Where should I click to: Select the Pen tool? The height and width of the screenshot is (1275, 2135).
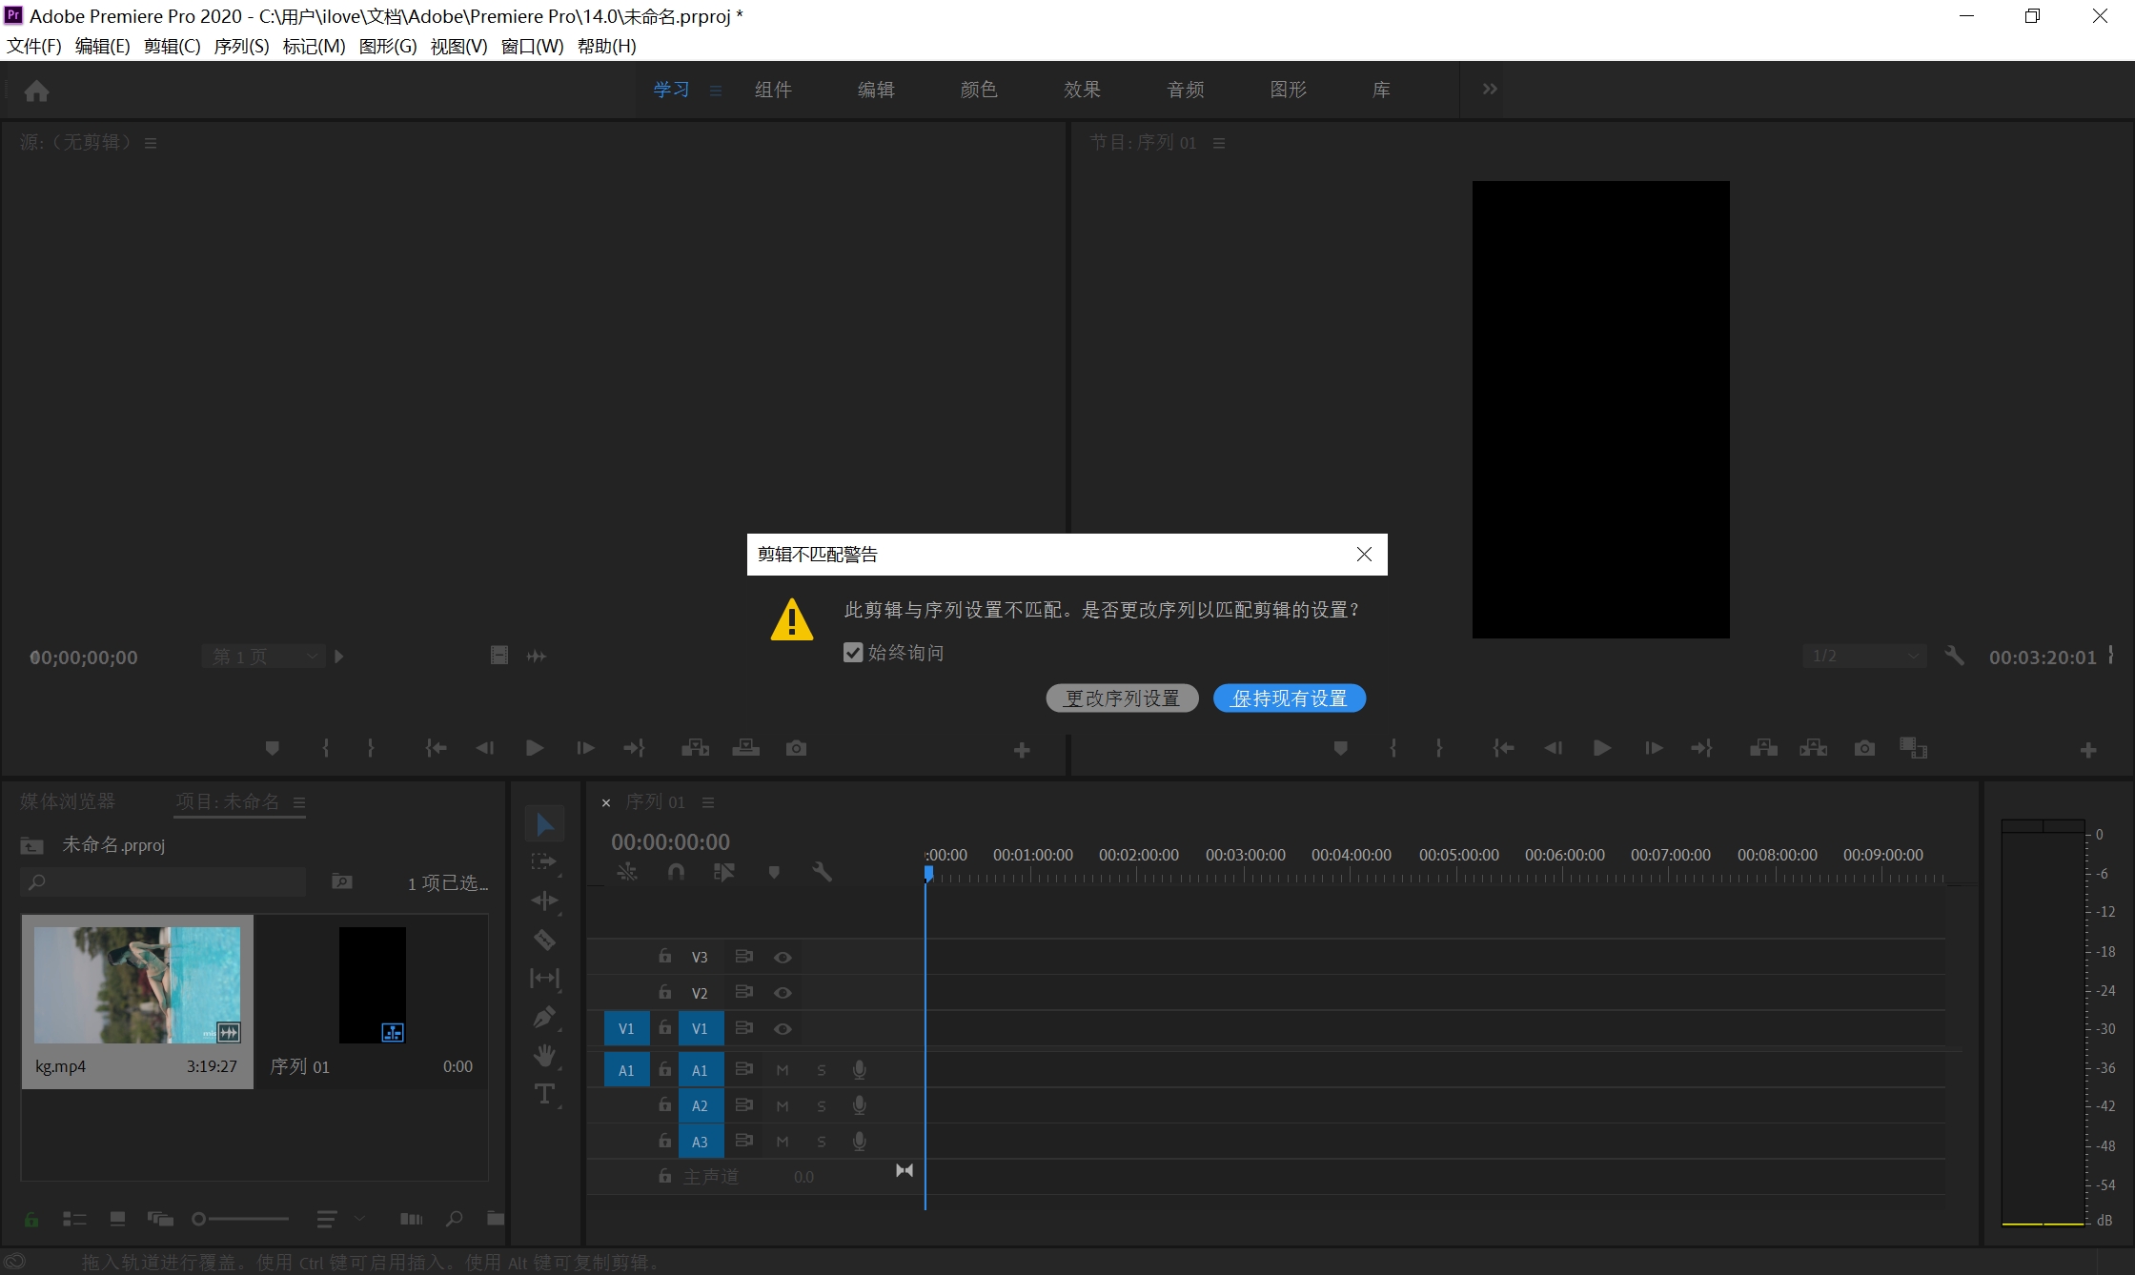coord(544,1018)
